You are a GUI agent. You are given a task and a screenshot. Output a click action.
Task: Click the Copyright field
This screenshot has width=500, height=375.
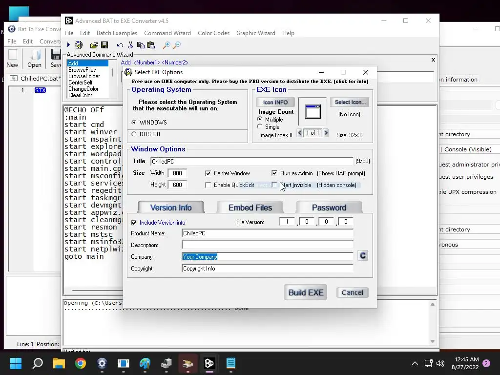268,269
